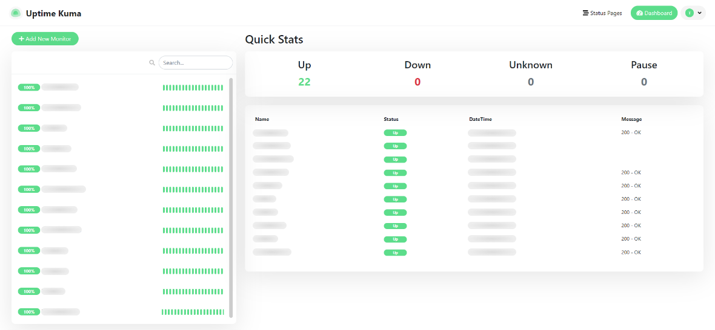Click the gauge icon inside the Dashboard button
Viewport: 715px width, 330px height.
point(639,13)
